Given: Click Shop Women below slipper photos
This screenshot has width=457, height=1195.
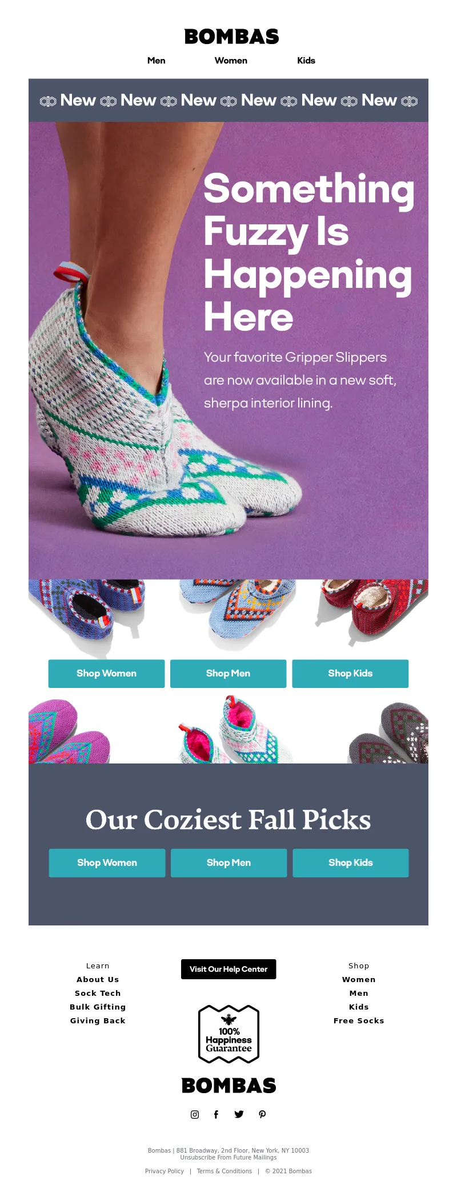Looking at the screenshot, I should [106, 674].
